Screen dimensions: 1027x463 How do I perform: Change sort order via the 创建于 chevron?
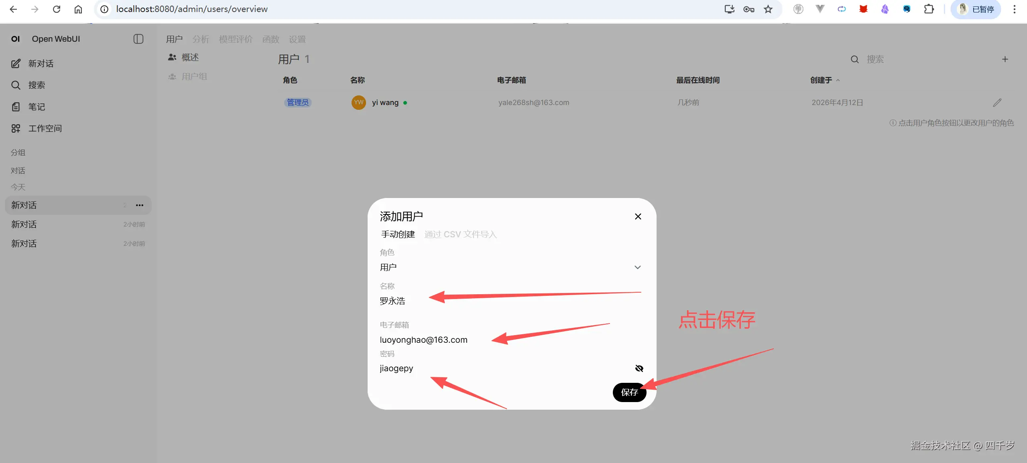838,80
